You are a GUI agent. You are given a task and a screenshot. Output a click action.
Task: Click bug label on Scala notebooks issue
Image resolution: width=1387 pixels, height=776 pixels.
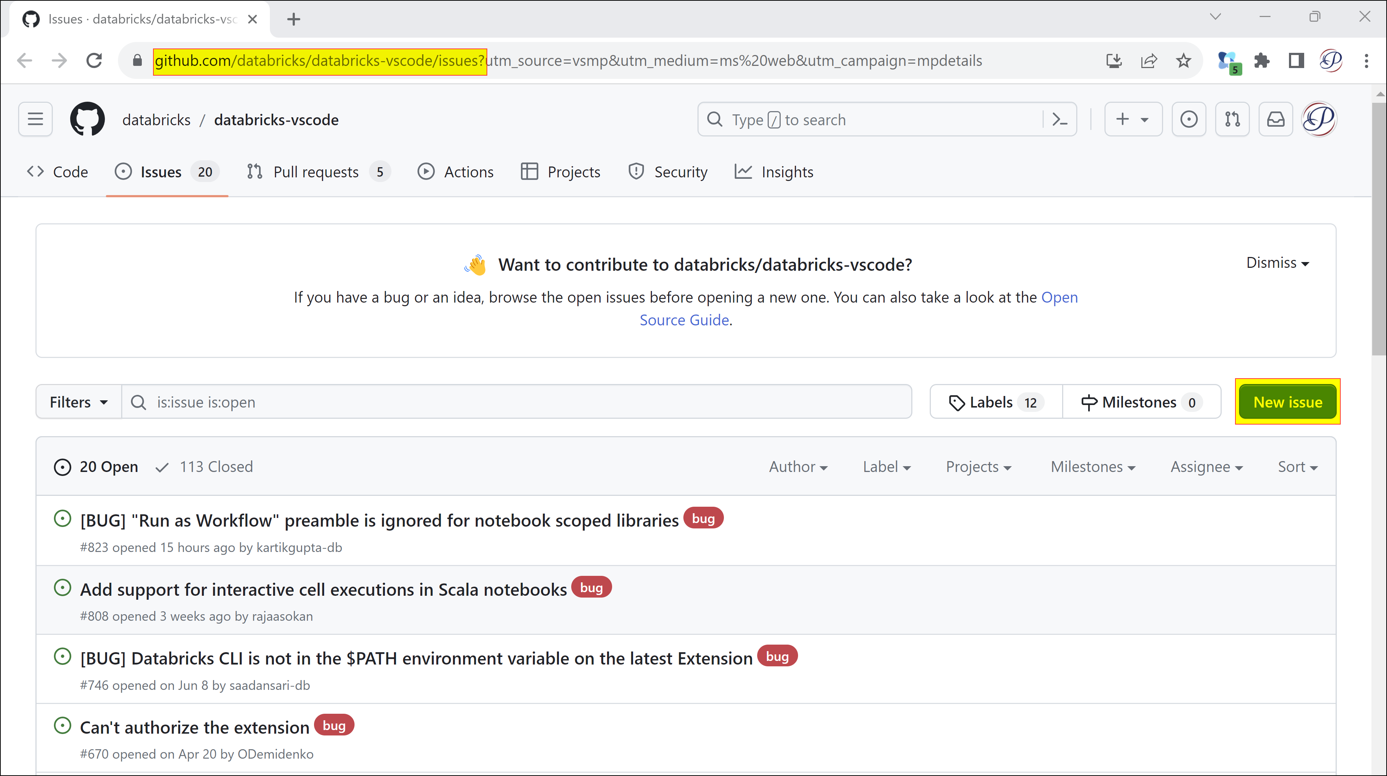pyautogui.click(x=591, y=587)
